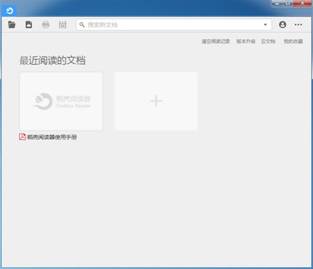Maximize the reader window
The height and width of the screenshot is (269, 313).
click(288, 3)
